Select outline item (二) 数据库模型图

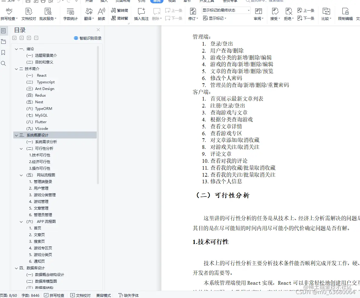[x=41, y=281]
